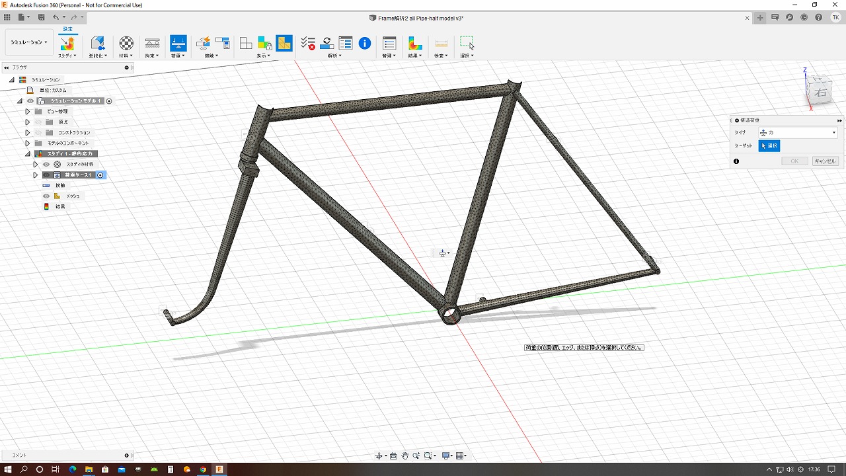Screen dimensions: 846x476
Task: Click the Loads (荷重) toolbar icon
Action: point(178,44)
